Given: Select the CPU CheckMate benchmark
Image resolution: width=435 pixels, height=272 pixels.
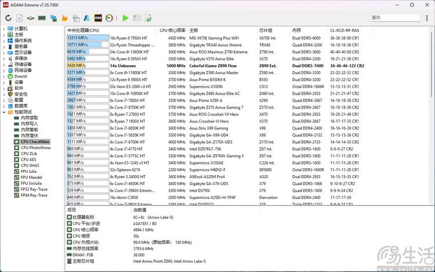Looking at the screenshot, I should (35, 142).
